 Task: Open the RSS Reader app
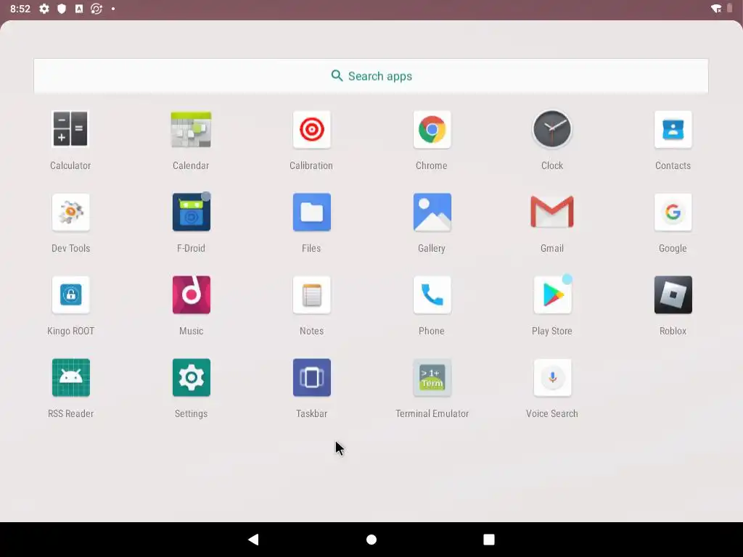coord(70,377)
